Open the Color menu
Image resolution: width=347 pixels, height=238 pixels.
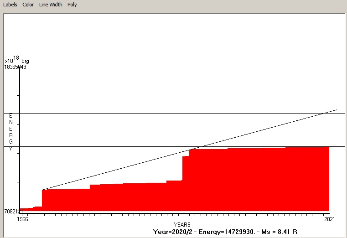pos(28,5)
